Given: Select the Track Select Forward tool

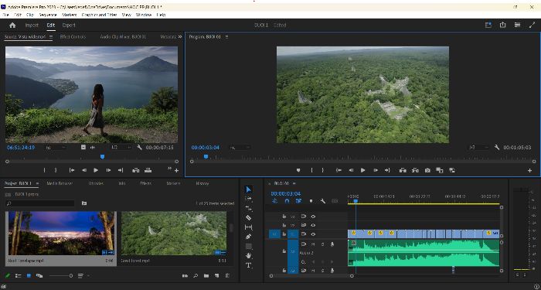Looking at the screenshot, I should click(x=248, y=199).
